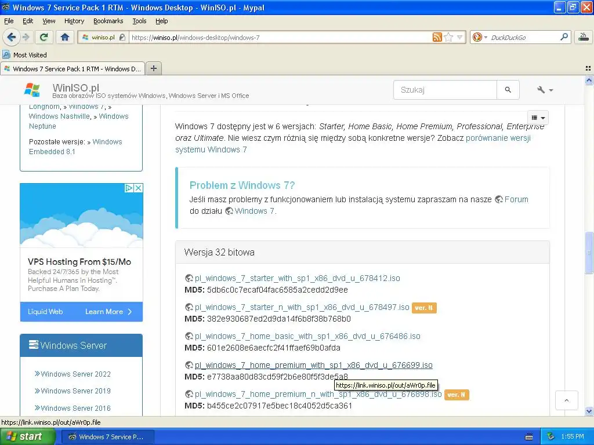Download pl_windows_7_home_premium_n_with_sp1 iso

(x=318, y=394)
